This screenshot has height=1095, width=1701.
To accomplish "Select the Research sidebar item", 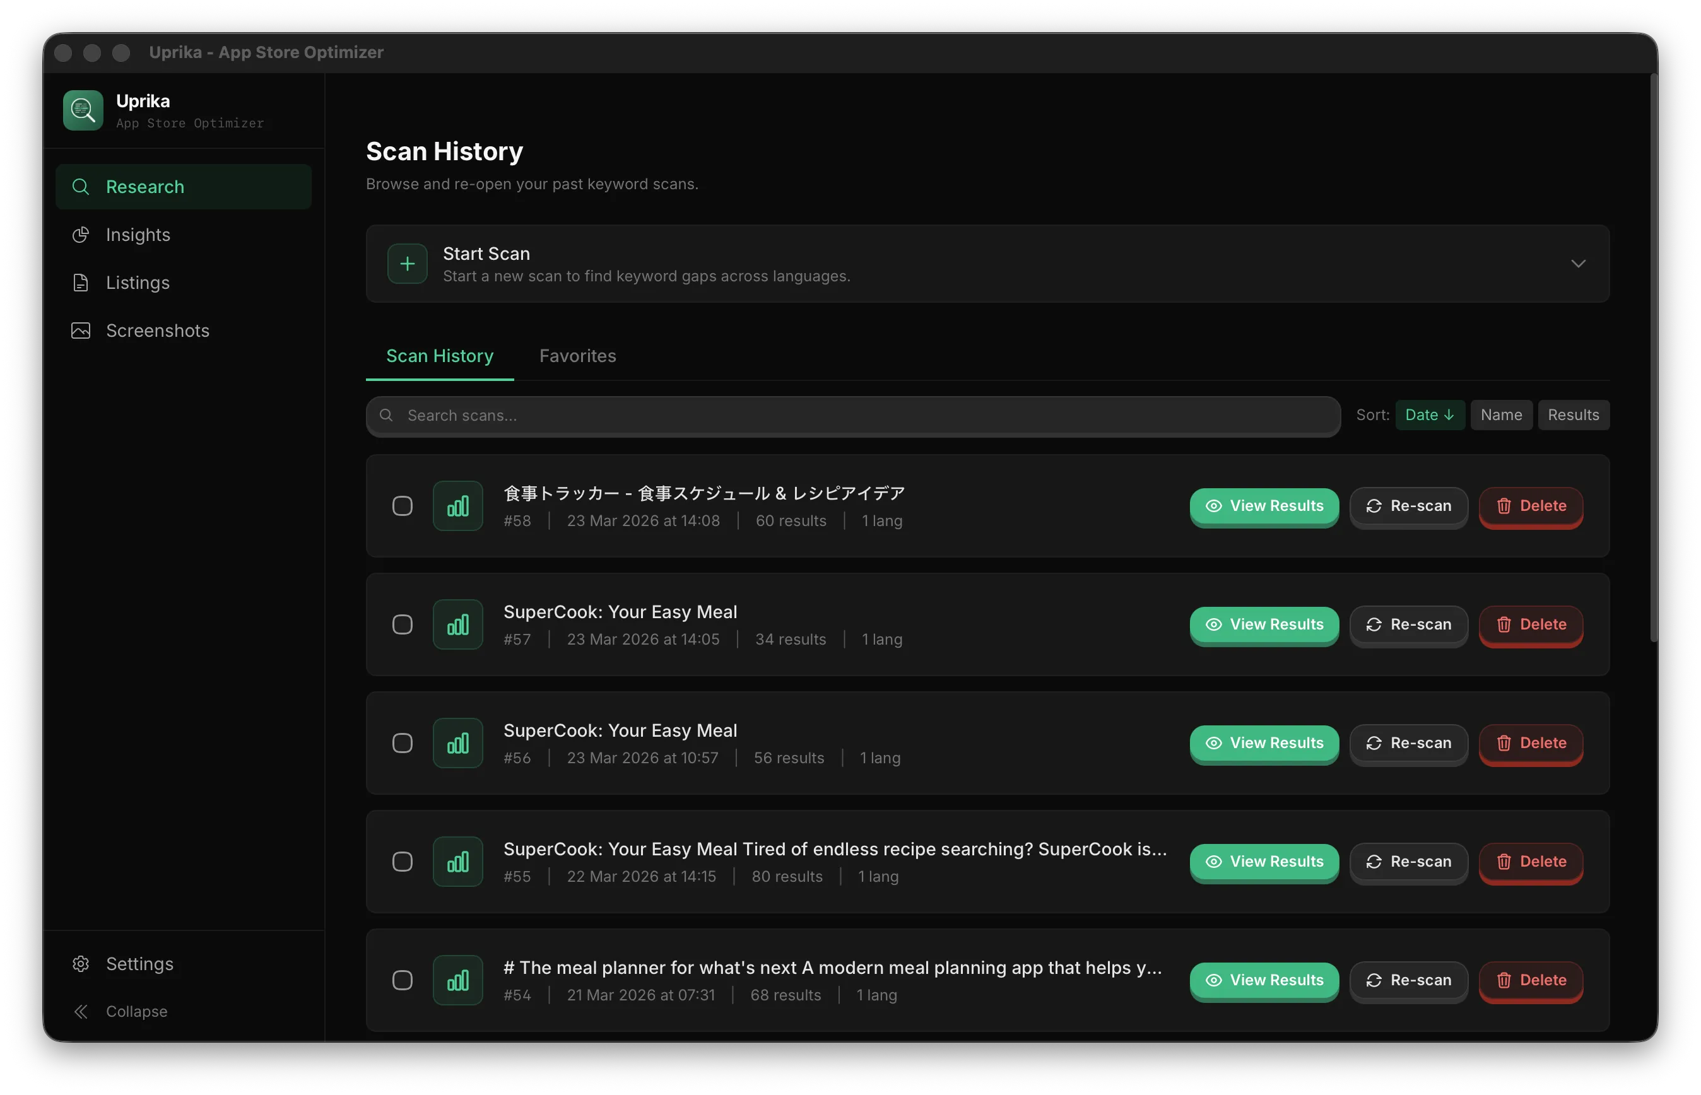I will pyautogui.click(x=184, y=187).
